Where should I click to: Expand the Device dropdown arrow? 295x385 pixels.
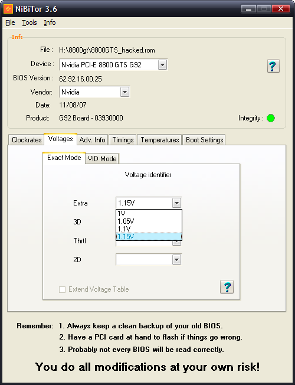[162, 65]
